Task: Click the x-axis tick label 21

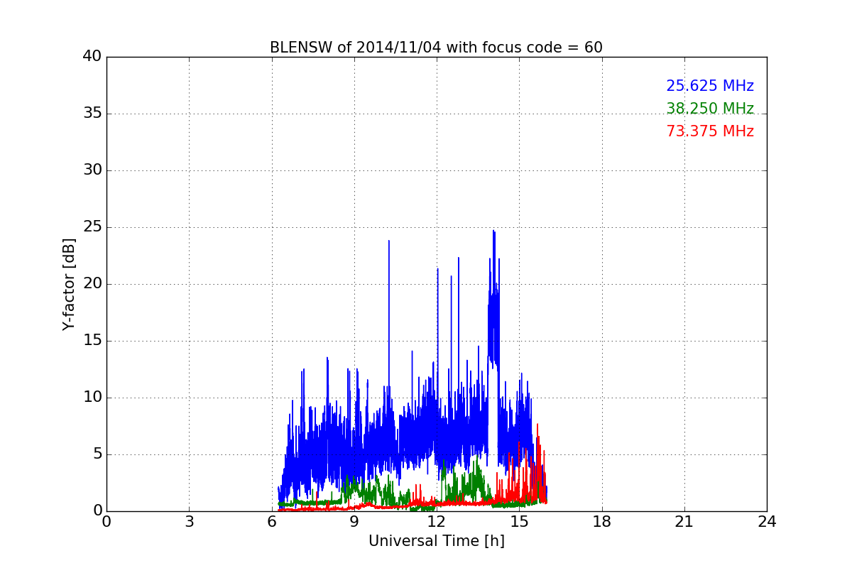Action: coord(684,522)
